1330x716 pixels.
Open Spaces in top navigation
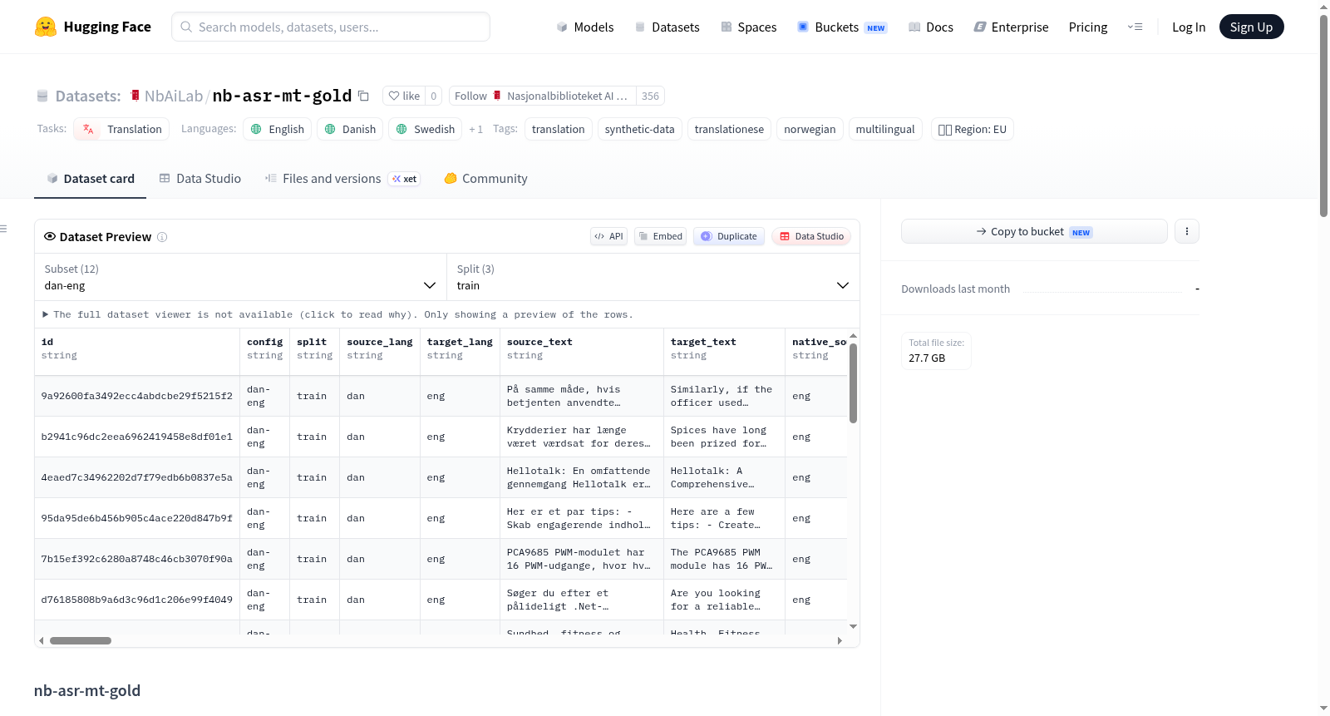click(x=749, y=27)
